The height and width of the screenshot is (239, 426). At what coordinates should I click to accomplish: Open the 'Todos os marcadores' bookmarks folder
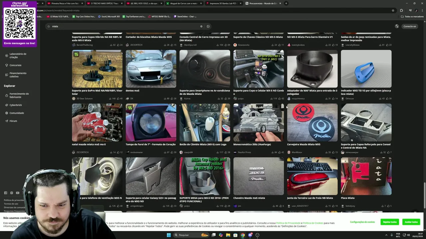click(412, 16)
